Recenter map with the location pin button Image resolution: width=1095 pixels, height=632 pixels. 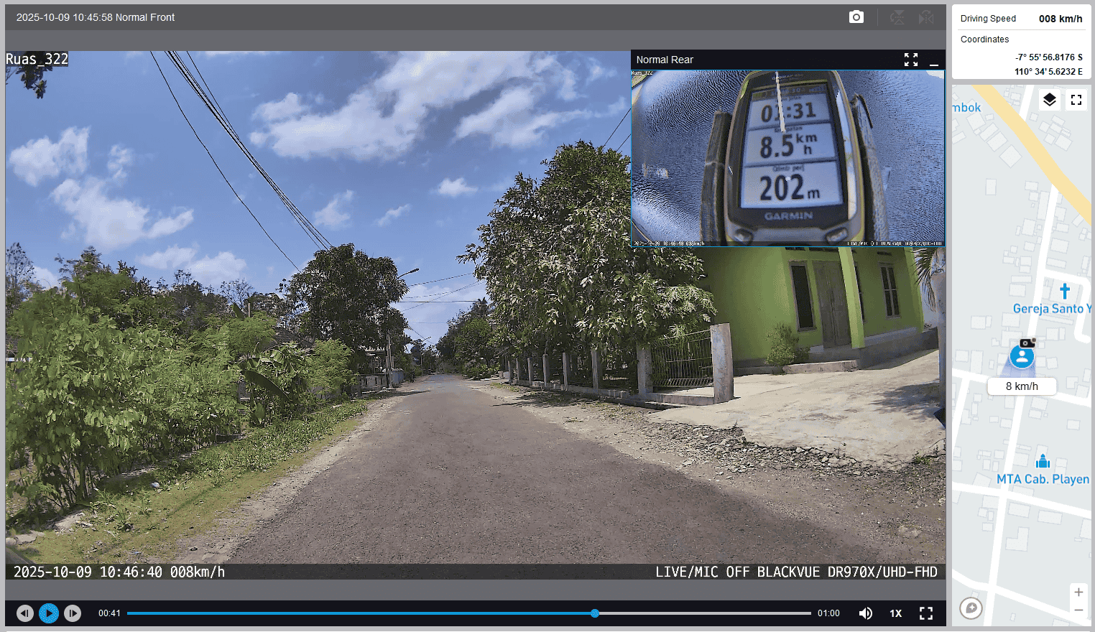971,608
